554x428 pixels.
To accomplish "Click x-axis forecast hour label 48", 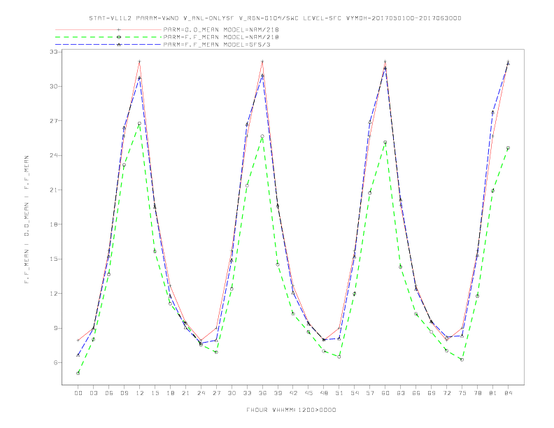I will pos(324,393).
